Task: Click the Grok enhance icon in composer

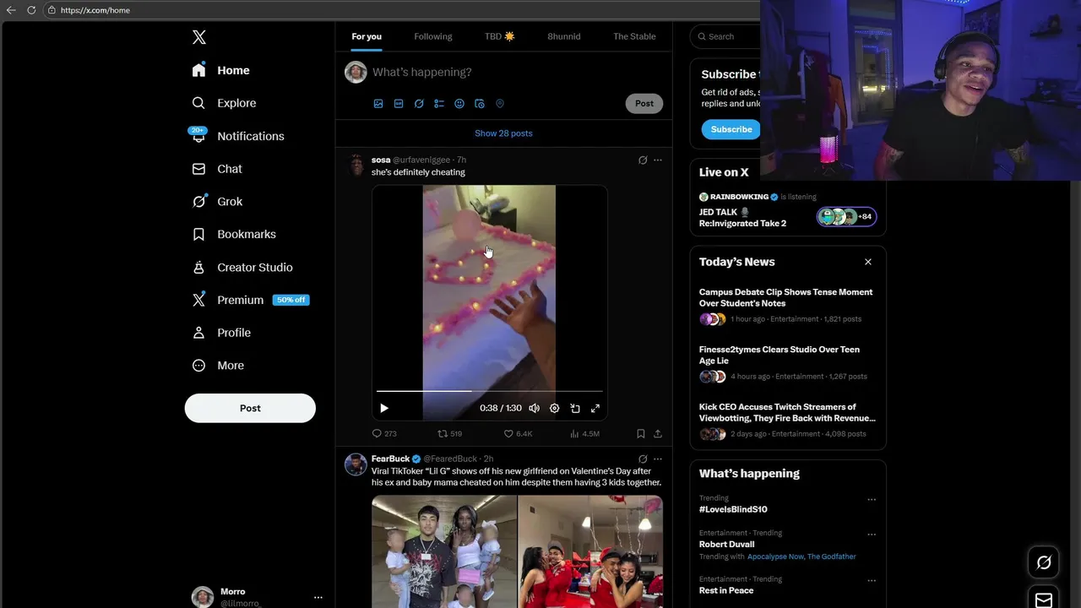Action: [419, 104]
